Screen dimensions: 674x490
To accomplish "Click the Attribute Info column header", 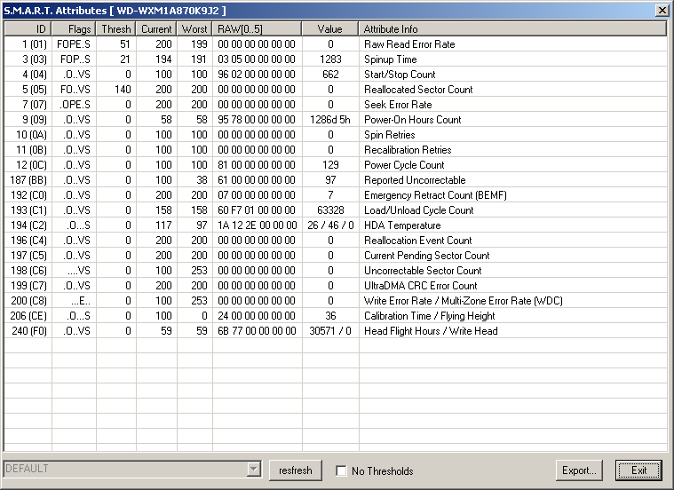I will 511,29.
